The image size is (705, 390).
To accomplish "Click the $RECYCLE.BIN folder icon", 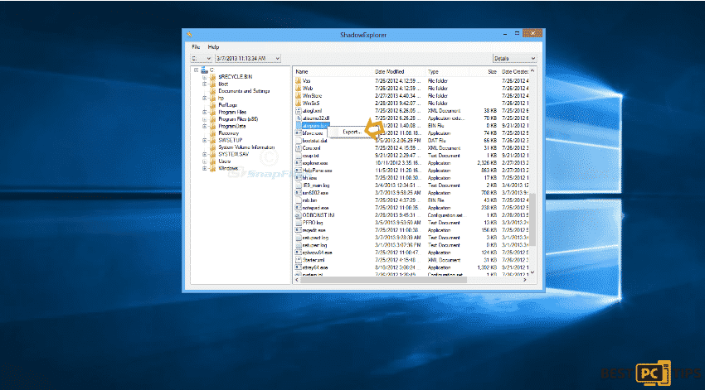I will (213, 77).
